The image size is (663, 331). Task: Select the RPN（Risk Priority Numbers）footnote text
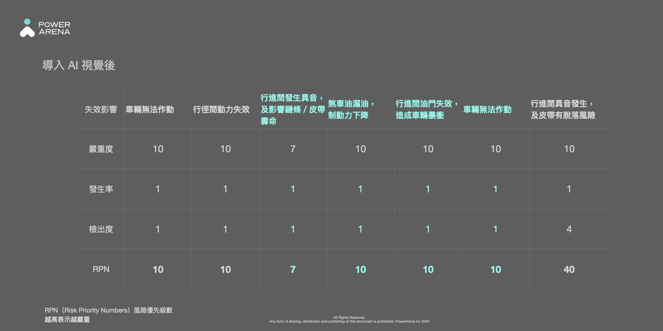point(109,310)
